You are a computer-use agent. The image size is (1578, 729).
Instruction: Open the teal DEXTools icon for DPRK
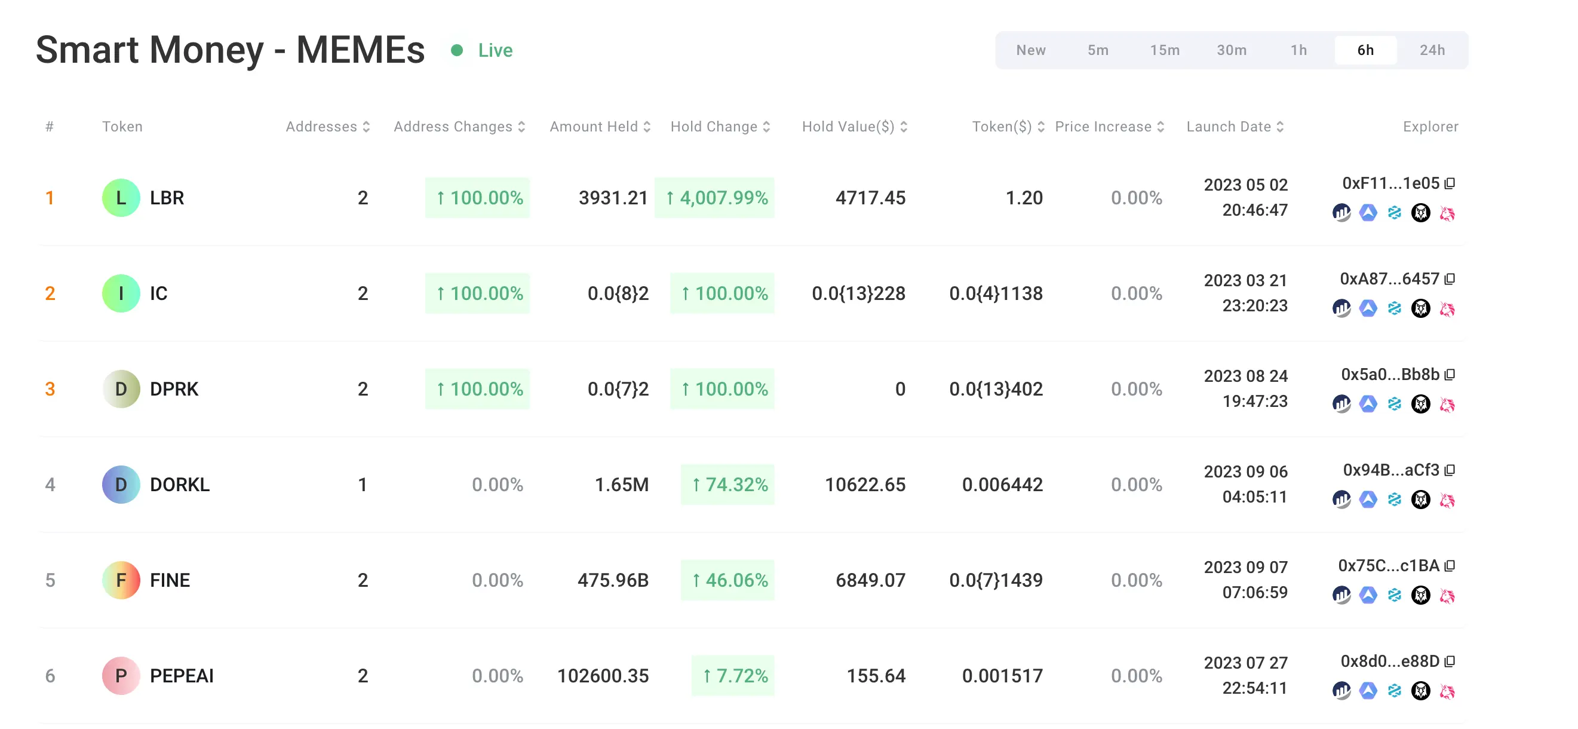pos(1394,405)
